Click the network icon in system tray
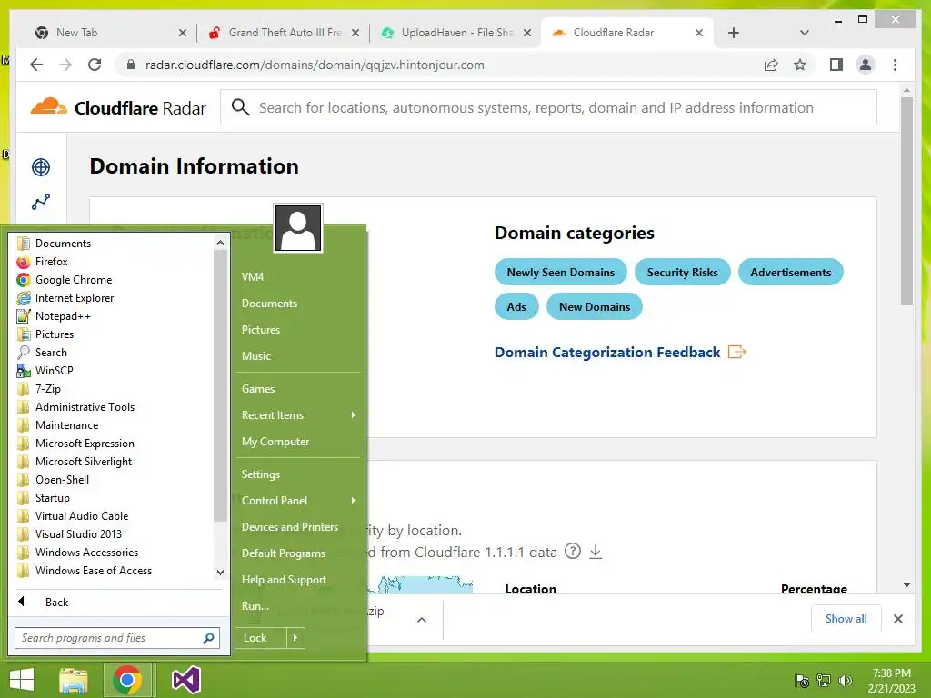Viewport: 931px width, 698px height. pos(824,681)
